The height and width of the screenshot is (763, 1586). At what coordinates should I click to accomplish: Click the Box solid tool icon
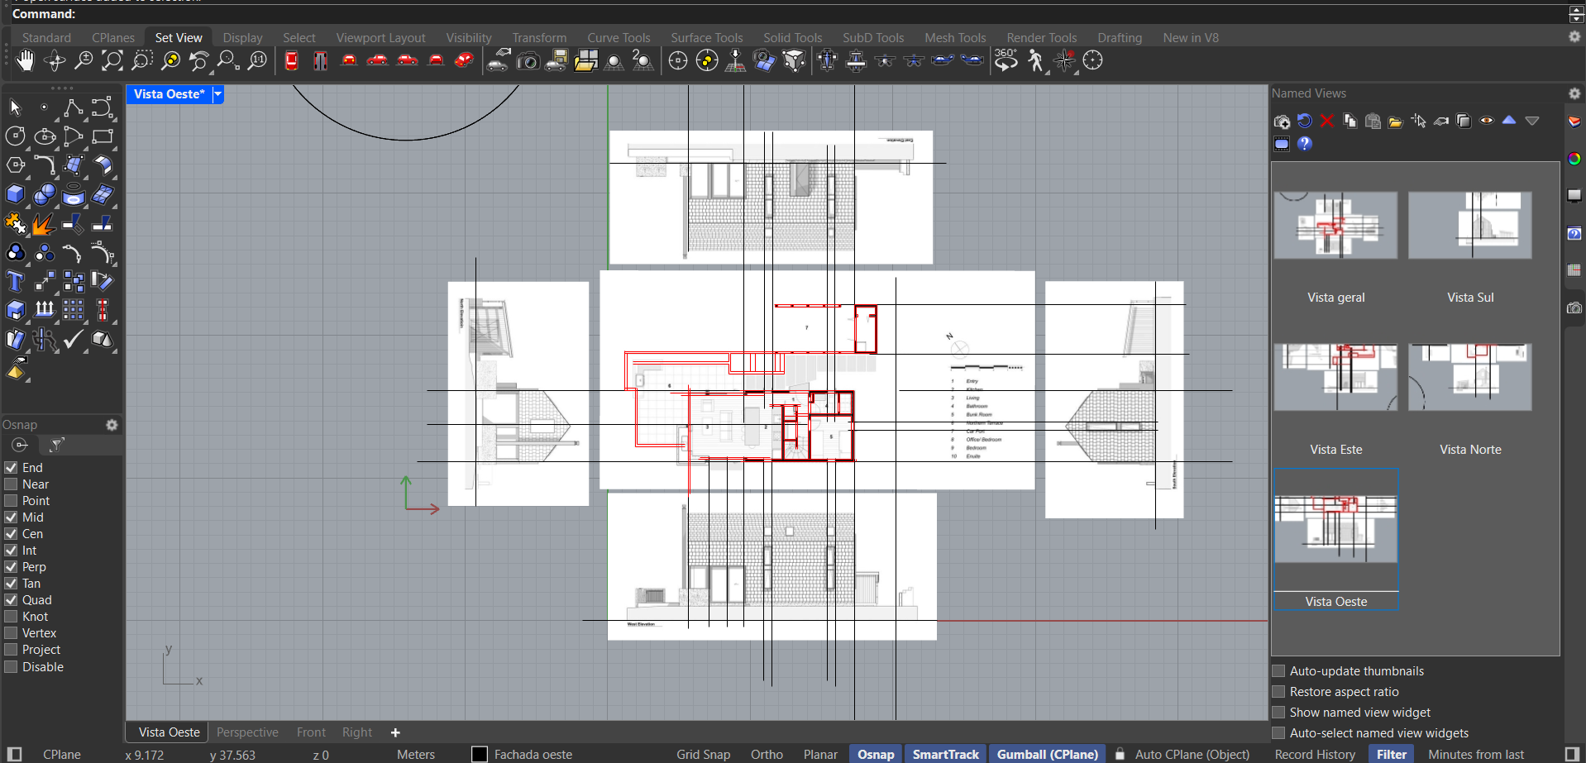click(16, 194)
